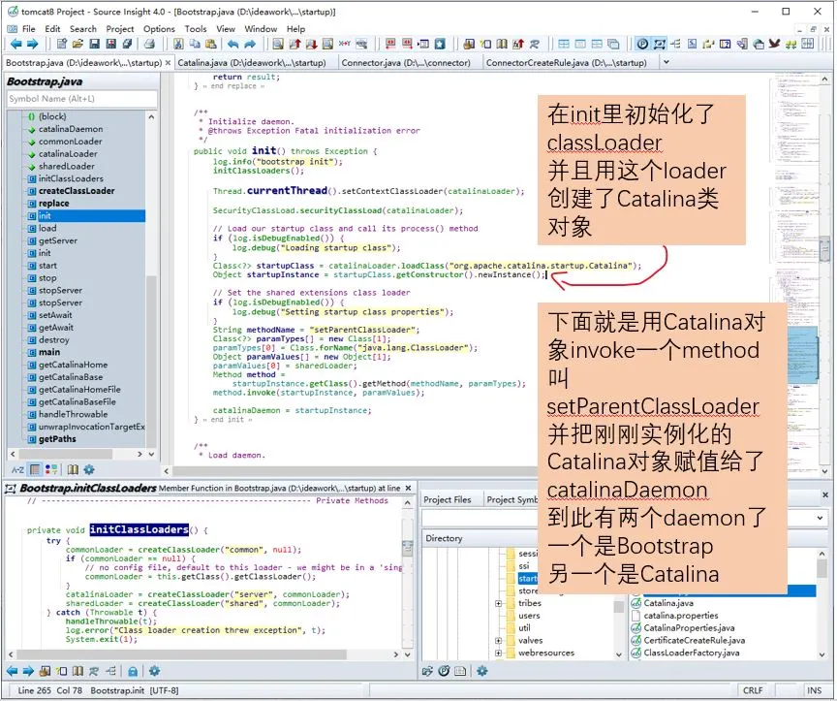
Task: Click the Go Back blue arrow in main toolbar
Action: click(16, 44)
